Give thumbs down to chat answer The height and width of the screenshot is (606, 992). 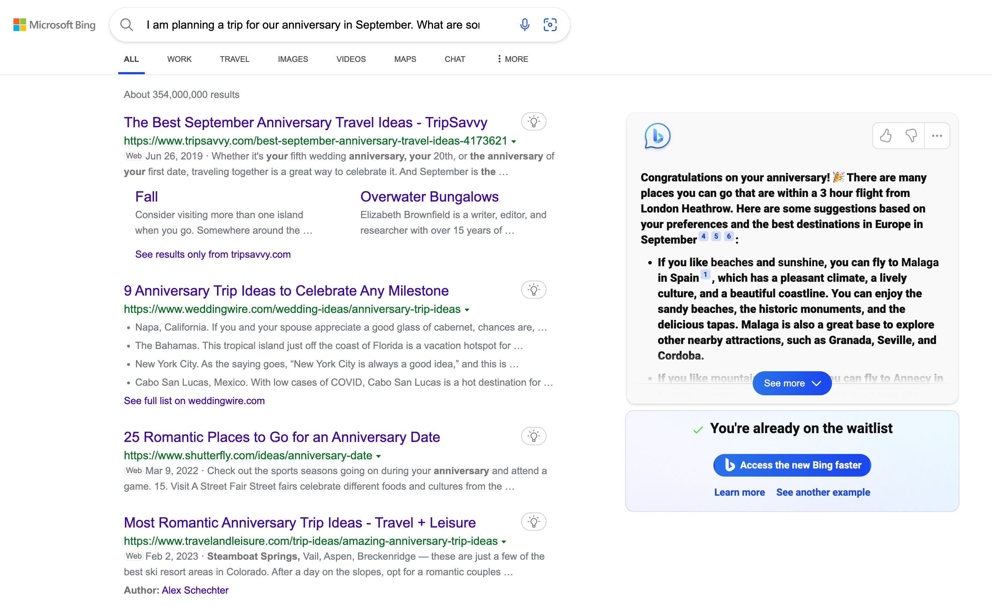pyautogui.click(x=911, y=136)
